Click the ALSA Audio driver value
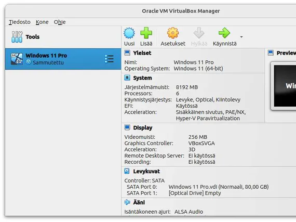The width and height of the screenshot is (296, 222). tap(189, 212)
